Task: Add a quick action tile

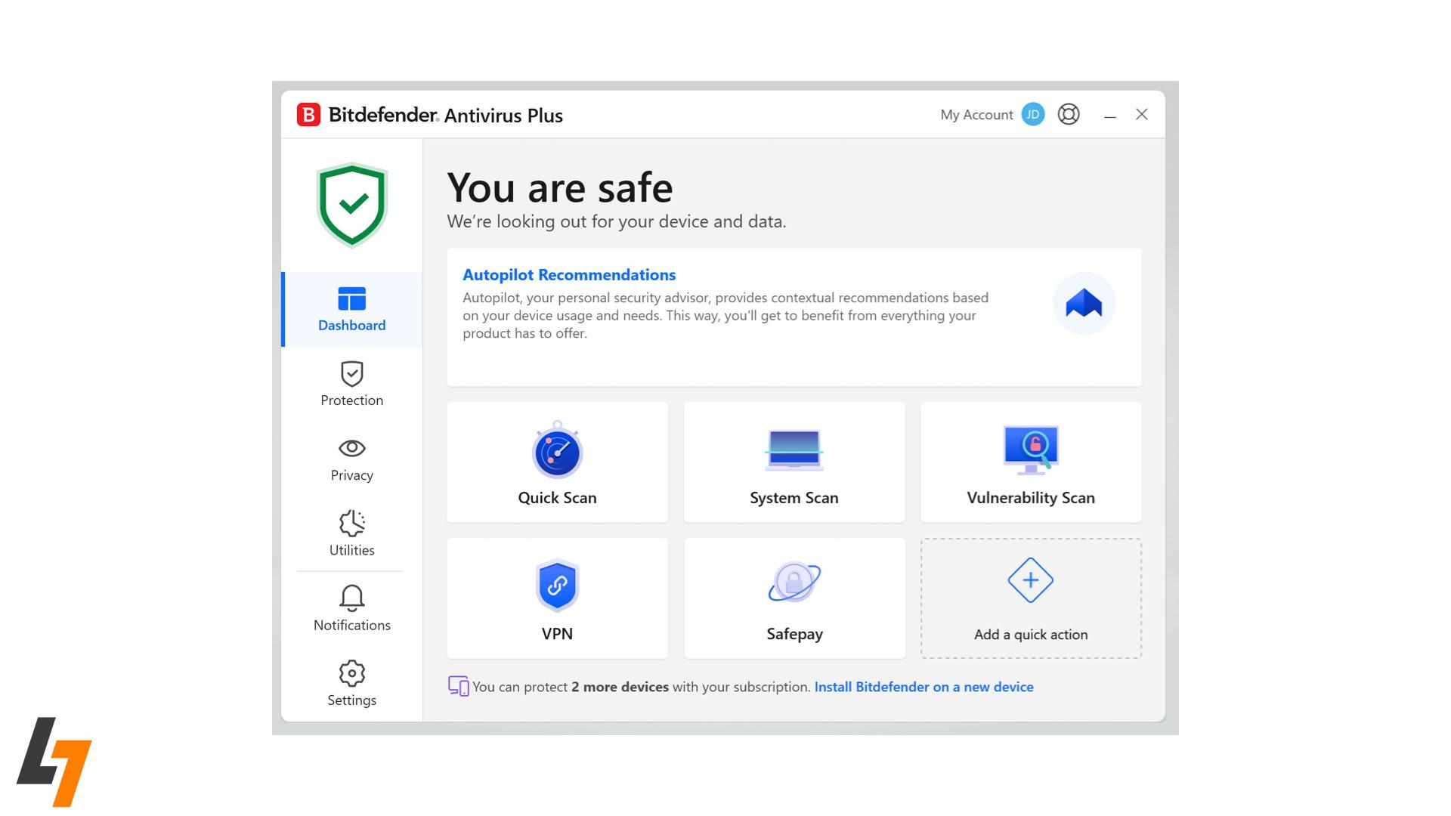Action: pos(1030,598)
